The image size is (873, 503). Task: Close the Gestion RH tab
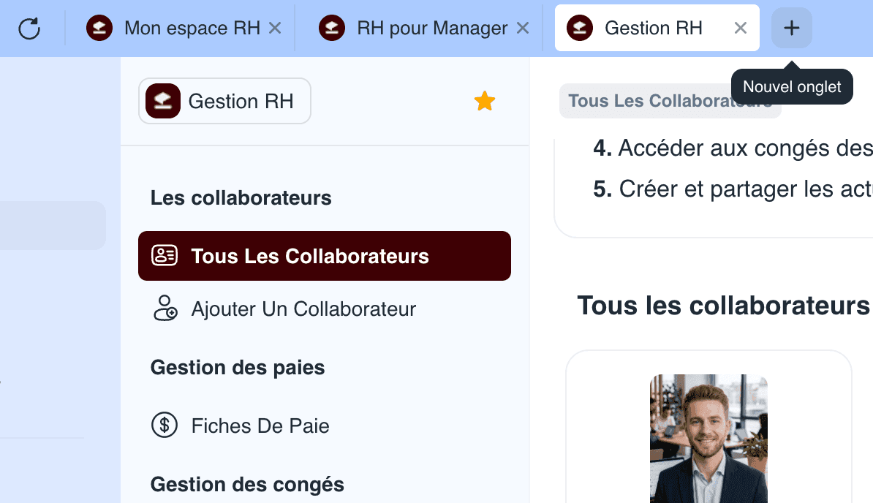click(740, 28)
